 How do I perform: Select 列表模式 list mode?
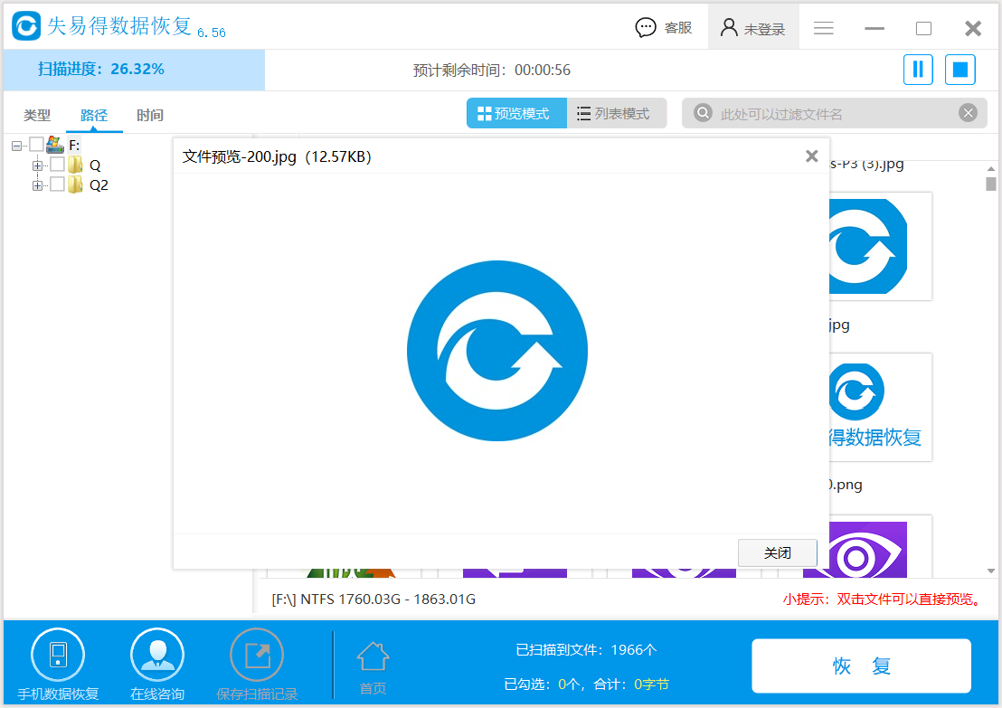click(x=616, y=113)
